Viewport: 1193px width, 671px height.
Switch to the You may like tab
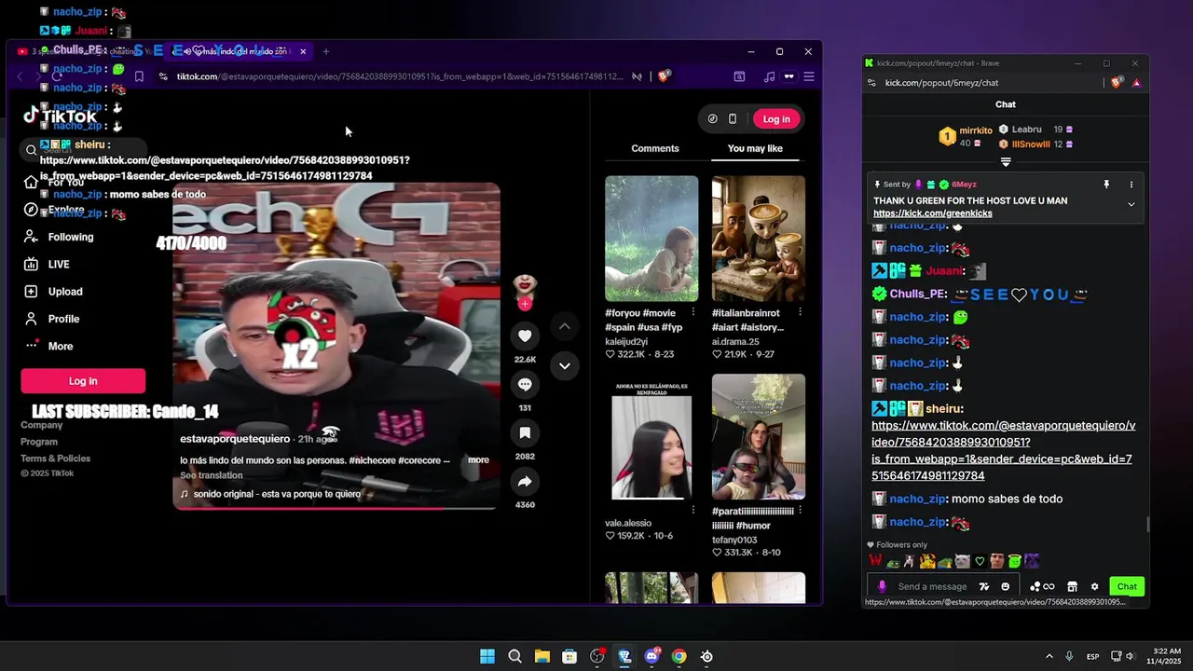(755, 148)
